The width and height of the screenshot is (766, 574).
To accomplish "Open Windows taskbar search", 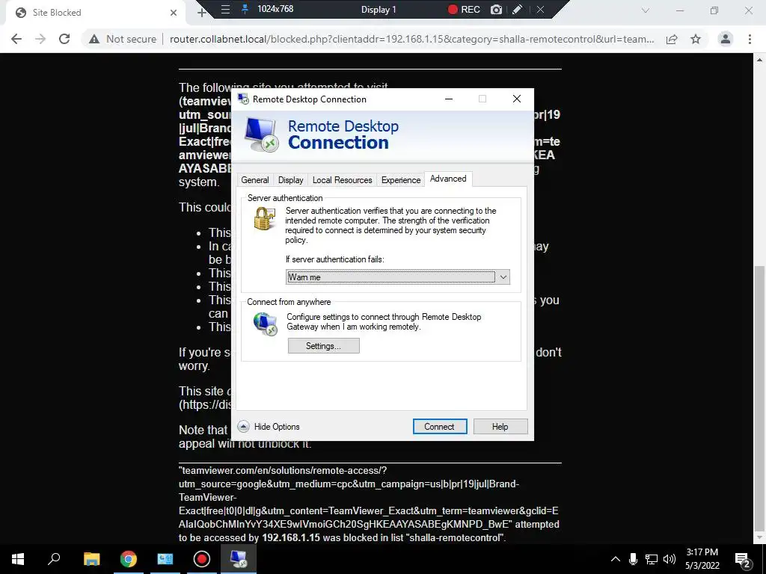I will 54,559.
